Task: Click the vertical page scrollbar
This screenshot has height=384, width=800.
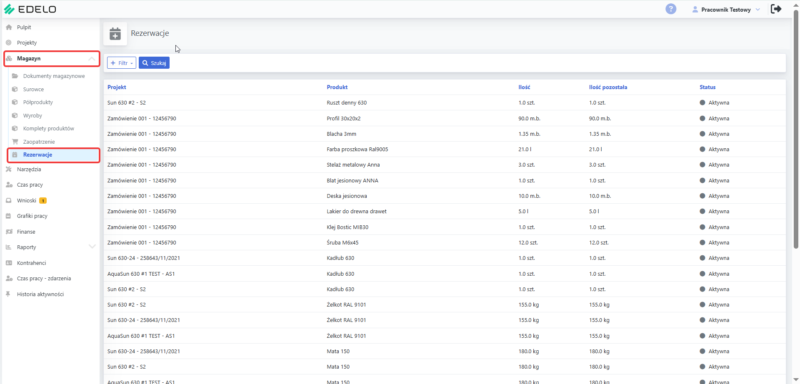Action: pos(796,129)
